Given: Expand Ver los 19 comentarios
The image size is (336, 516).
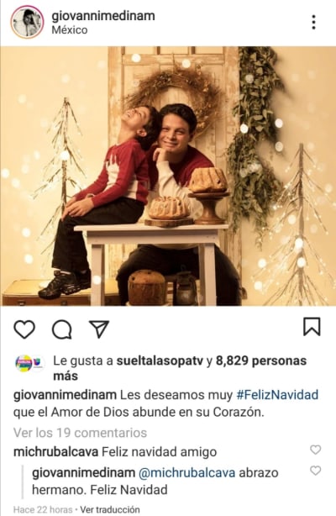Looking at the screenshot, I should [80, 433].
